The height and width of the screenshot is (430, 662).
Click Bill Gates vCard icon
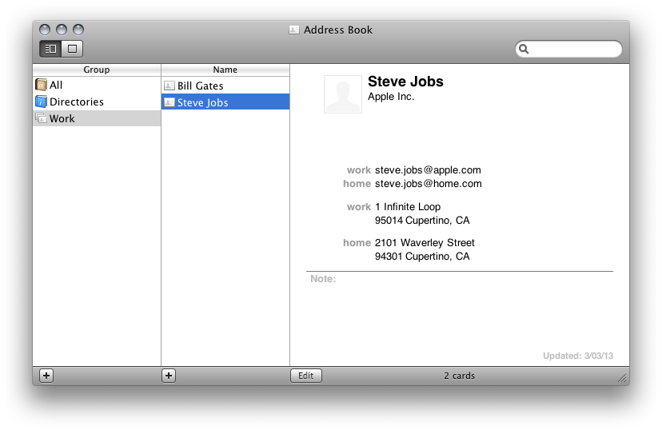tap(169, 86)
